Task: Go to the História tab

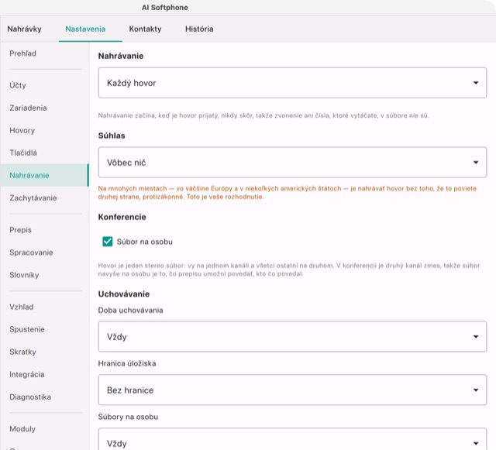Action: point(199,29)
